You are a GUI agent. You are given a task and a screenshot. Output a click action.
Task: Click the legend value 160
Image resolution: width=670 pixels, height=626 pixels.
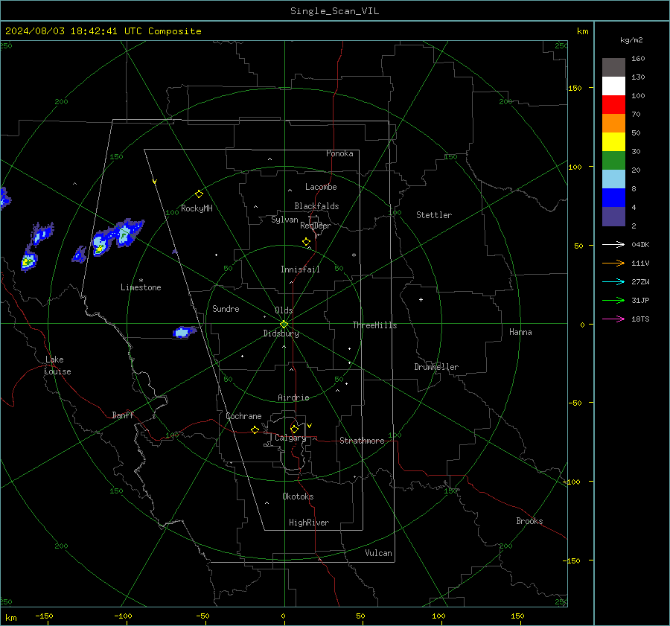click(x=638, y=59)
